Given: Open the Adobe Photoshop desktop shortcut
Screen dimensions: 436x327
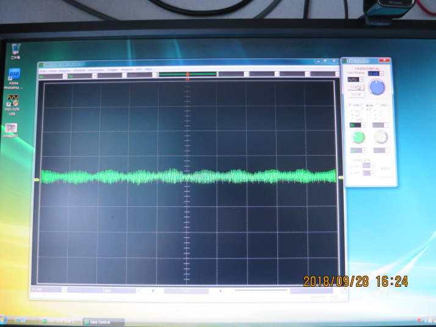Looking at the screenshot, I should coord(14,76).
